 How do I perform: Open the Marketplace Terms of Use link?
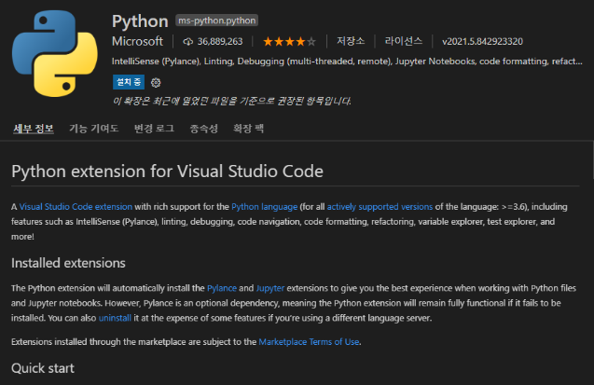(x=309, y=342)
